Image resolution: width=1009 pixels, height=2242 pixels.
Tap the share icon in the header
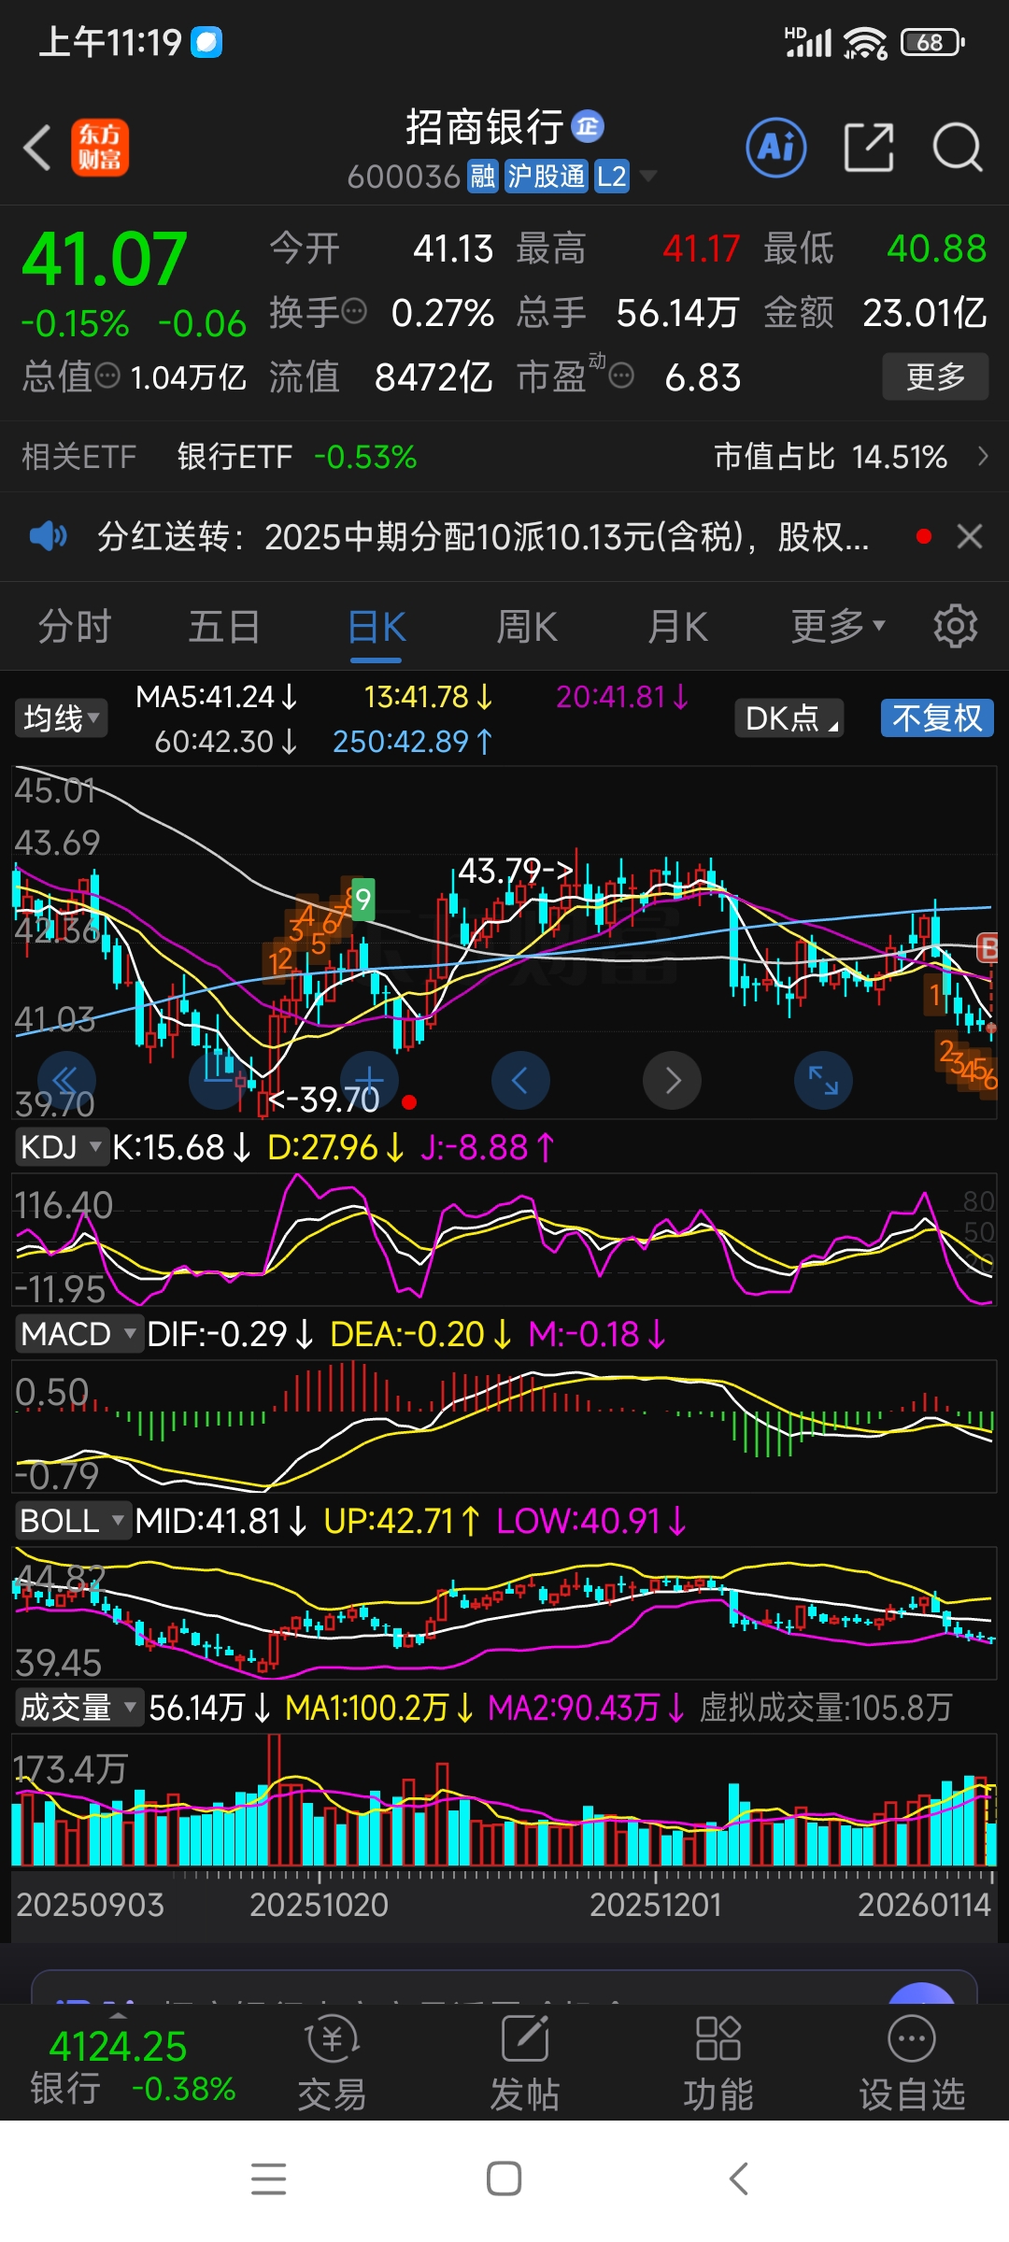click(x=869, y=148)
